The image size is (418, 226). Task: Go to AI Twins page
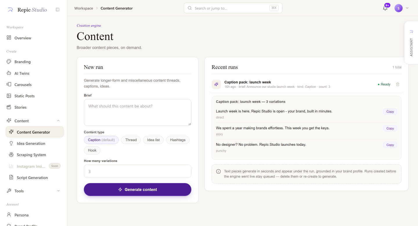click(35, 73)
